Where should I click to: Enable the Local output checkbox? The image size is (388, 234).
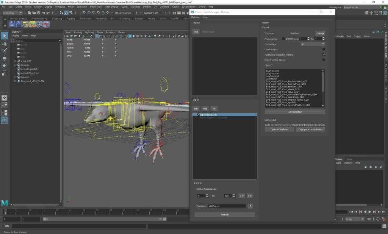[324, 49]
